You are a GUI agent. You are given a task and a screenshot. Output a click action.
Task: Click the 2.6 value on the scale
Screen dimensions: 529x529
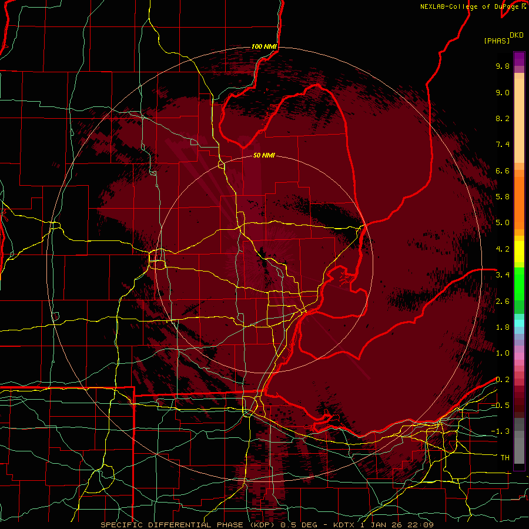pos(503,302)
